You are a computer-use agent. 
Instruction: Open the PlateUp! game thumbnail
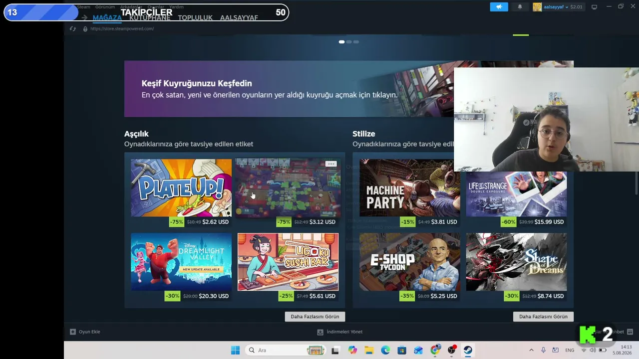pos(181,188)
